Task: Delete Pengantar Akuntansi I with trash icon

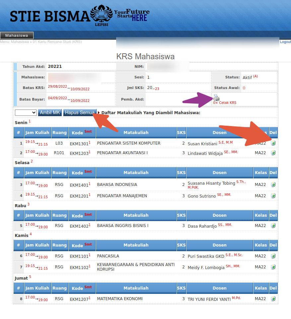Action: click(x=273, y=153)
